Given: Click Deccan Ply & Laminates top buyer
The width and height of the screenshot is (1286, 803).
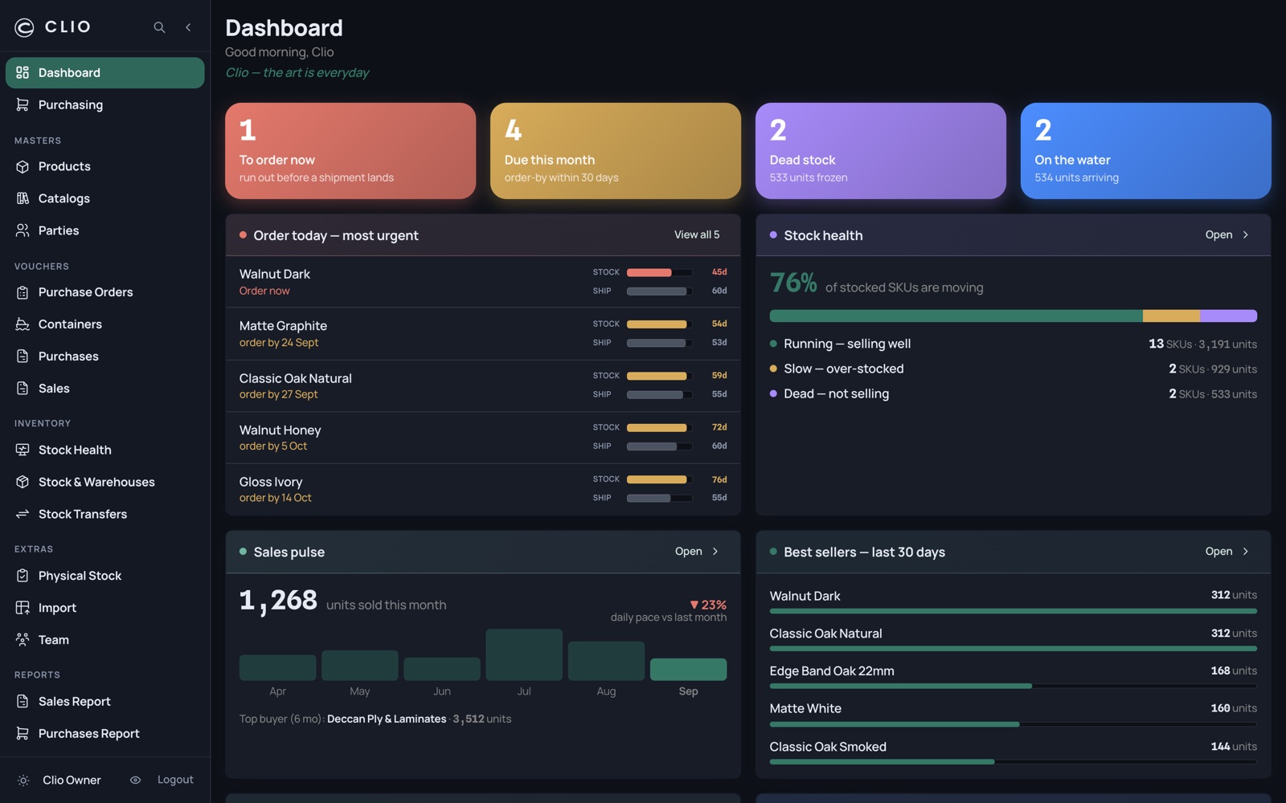Looking at the screenshot, I should (x=387, y=719).
